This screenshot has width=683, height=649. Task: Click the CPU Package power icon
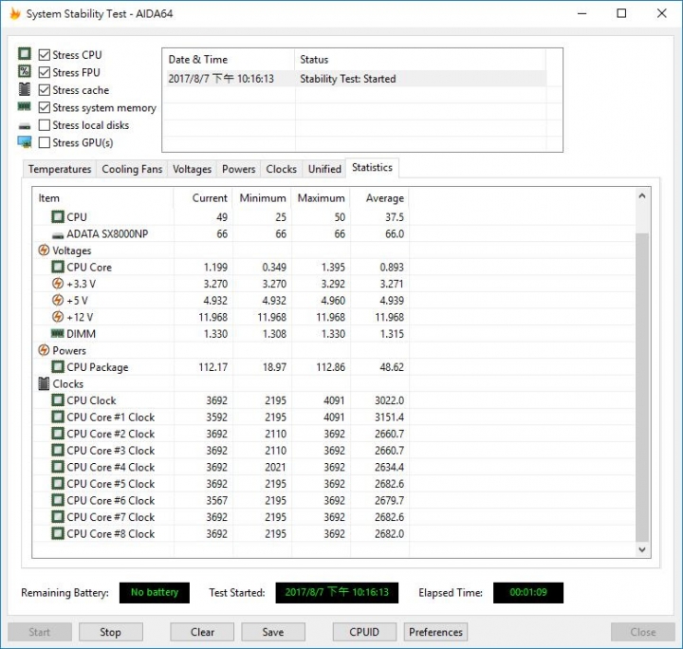click(x=58, y=367)
